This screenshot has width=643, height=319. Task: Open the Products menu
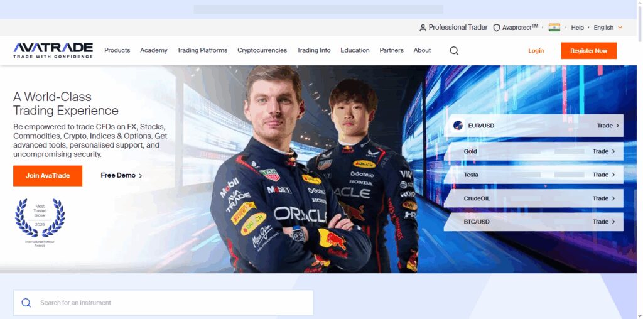pos(117,50)
